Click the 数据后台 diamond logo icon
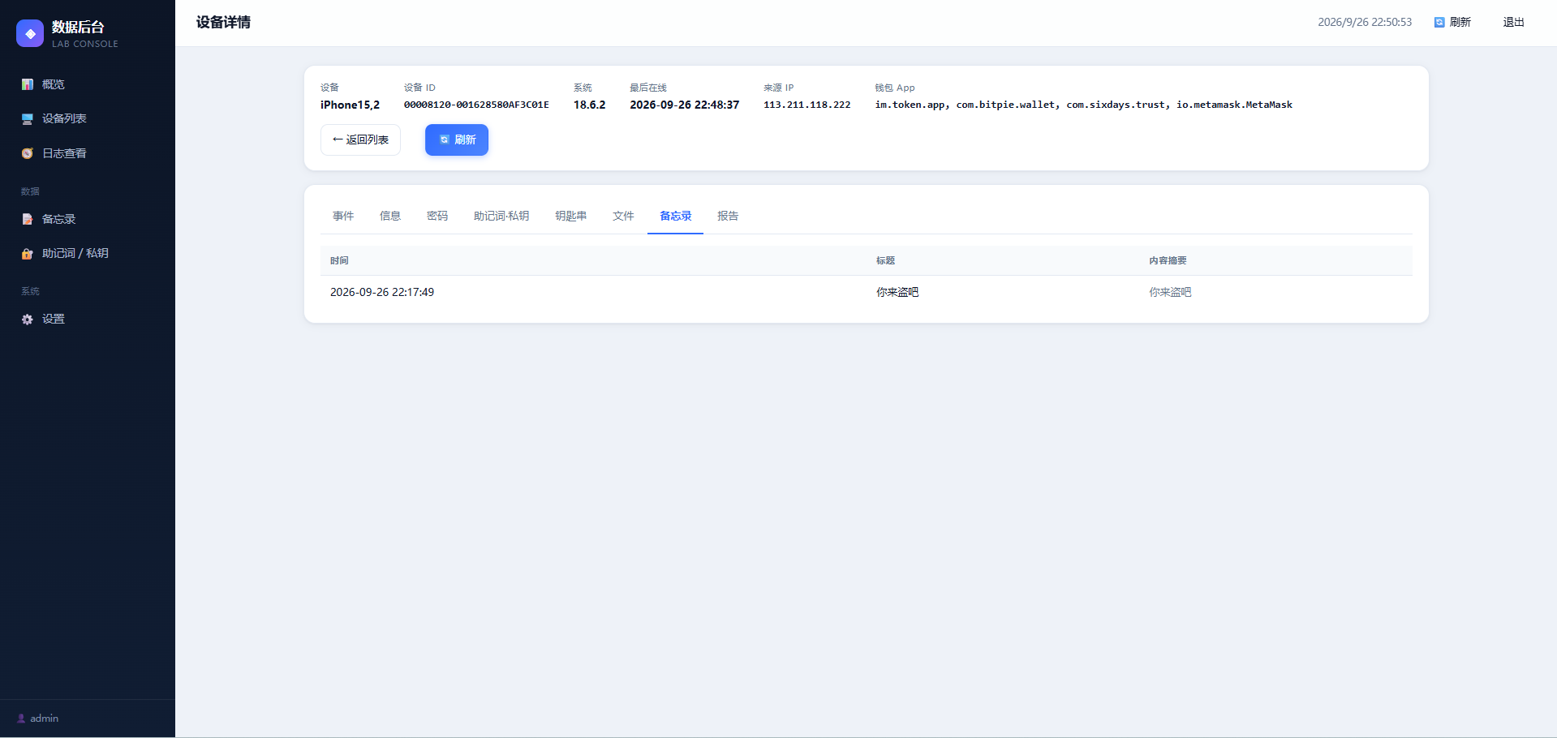The height and width of the screenshot is (738, 1557). pyautogui.click(x=30, y=33)
